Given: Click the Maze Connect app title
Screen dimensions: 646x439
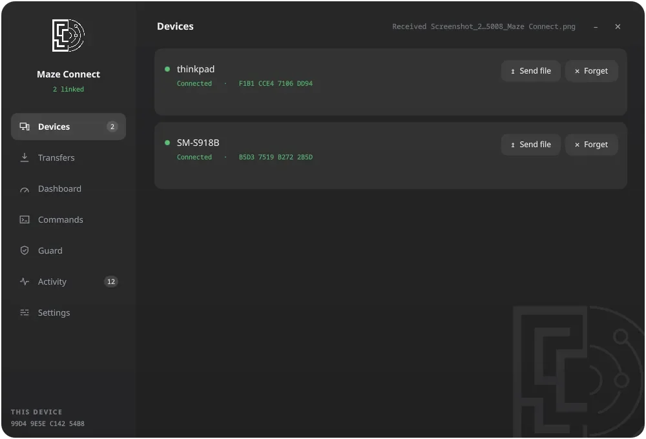Looking at the screenshot, I should point(68,74).
